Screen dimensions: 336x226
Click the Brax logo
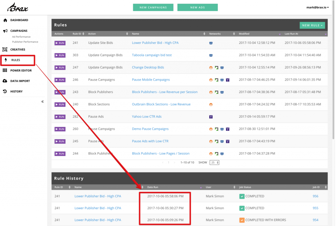coord(18,8)
